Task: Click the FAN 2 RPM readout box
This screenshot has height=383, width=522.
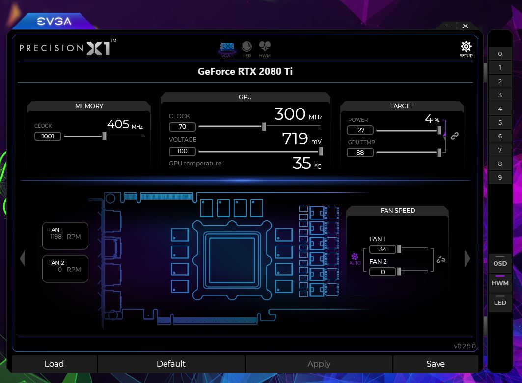Action: click(65, 269)
